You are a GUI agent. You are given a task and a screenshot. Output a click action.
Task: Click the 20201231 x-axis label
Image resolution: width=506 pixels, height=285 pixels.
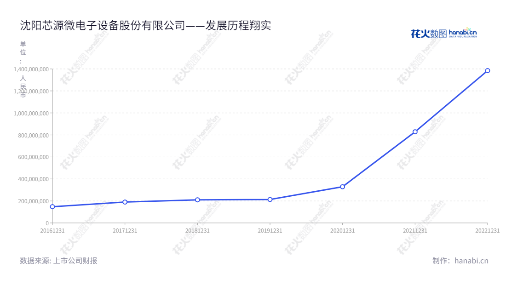[x=343, y=231]
